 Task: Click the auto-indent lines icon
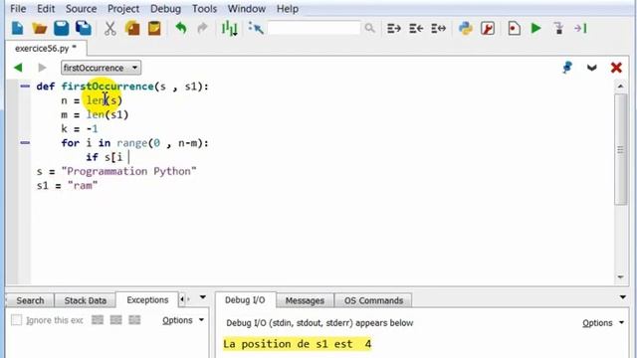click(438, 29)
